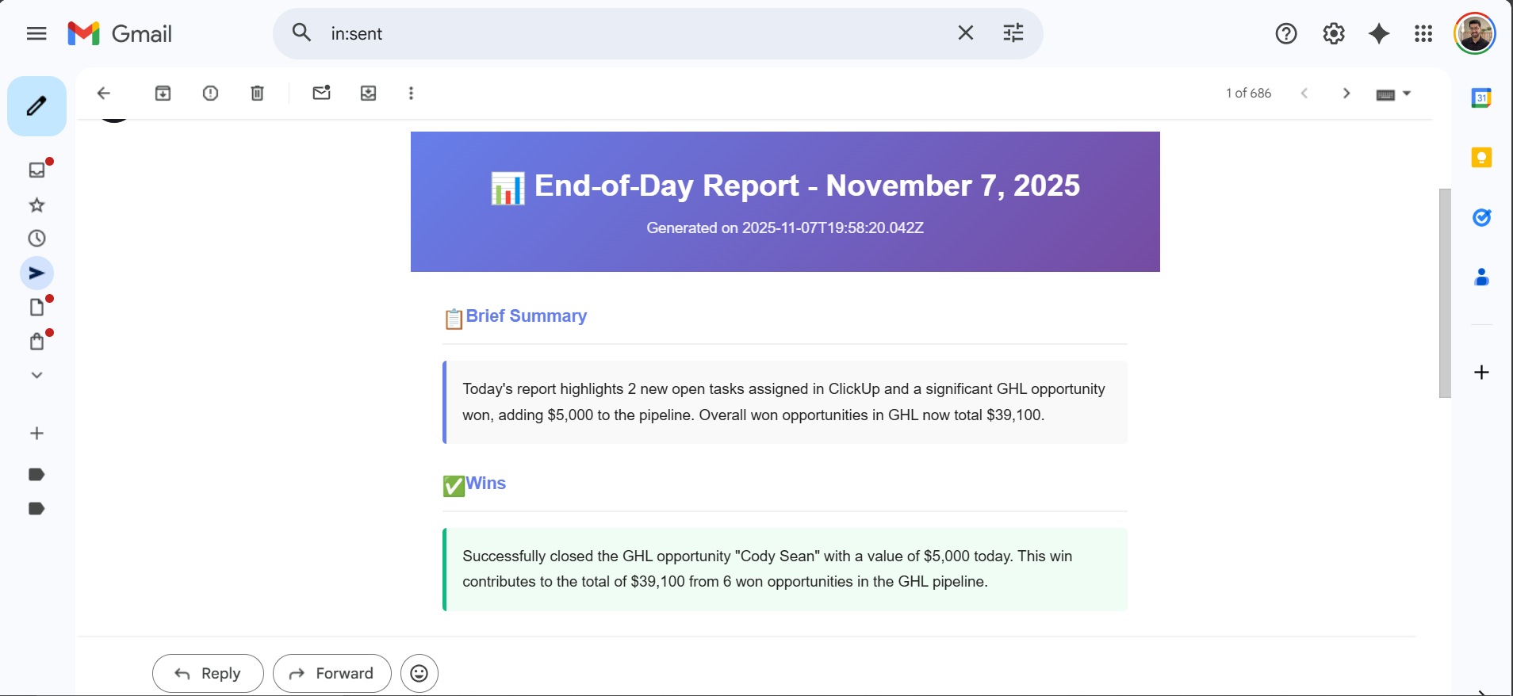Open Drafts icon in sidebar

(x=36, y=307)
